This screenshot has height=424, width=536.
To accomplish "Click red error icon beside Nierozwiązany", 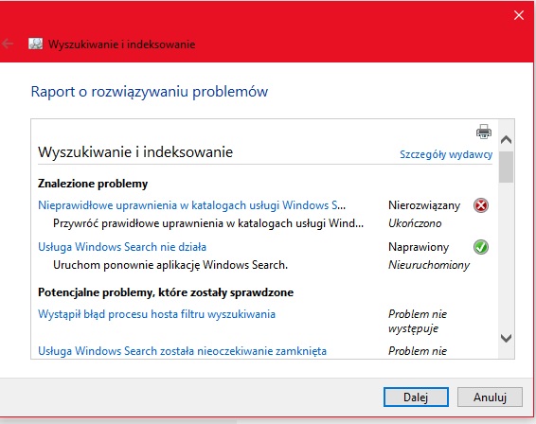I will (481, 205).
